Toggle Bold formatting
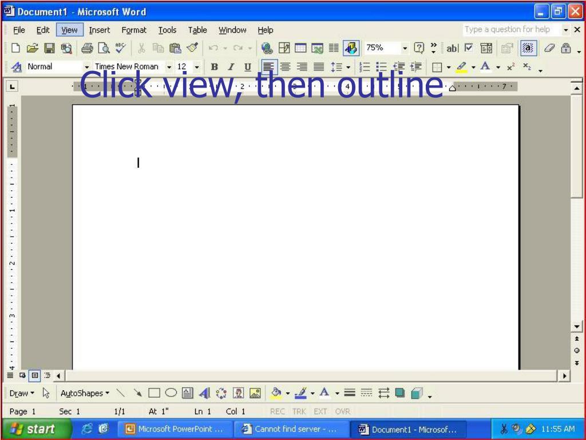Viewport: 586px width, 440px height. [x=214, y=67]
